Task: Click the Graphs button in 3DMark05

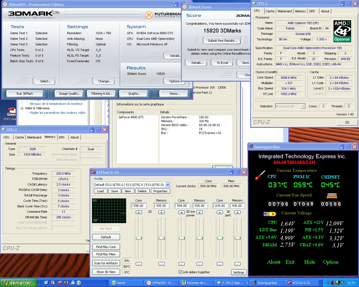Action: point(134,94)
